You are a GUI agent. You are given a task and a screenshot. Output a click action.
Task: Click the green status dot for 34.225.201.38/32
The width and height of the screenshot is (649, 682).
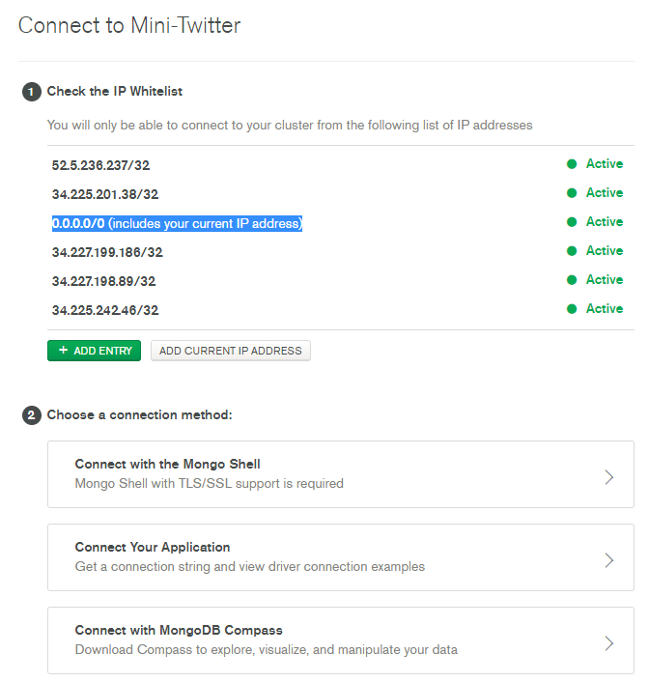point(572,193)
